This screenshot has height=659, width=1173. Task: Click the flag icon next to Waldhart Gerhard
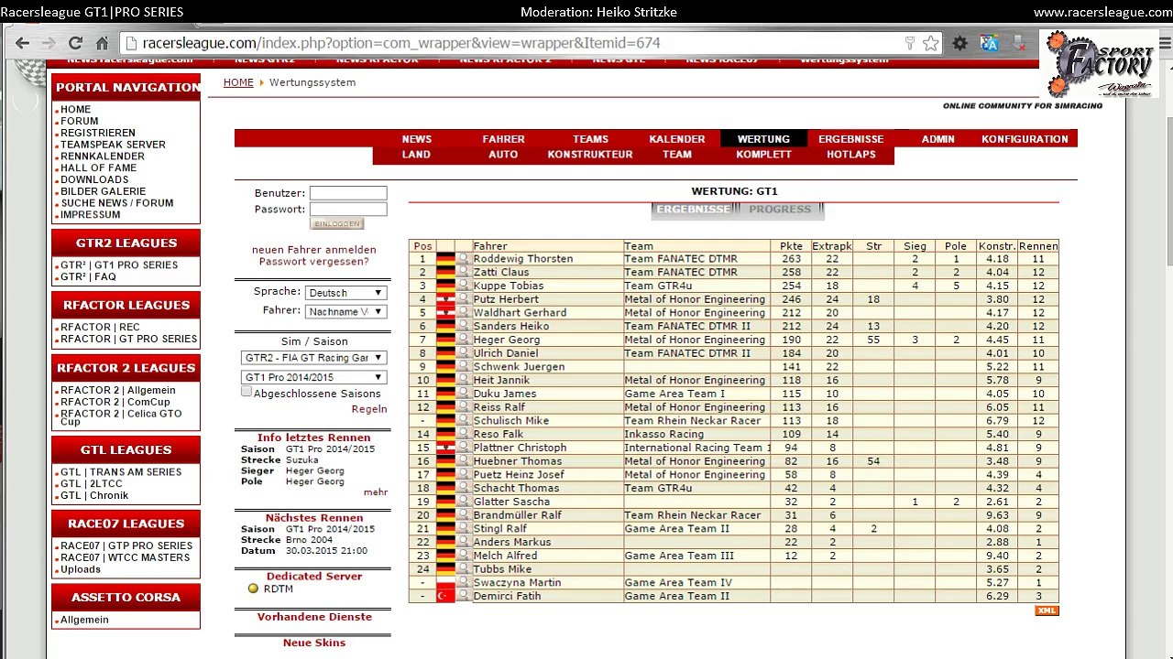click(x=445, y=313)
